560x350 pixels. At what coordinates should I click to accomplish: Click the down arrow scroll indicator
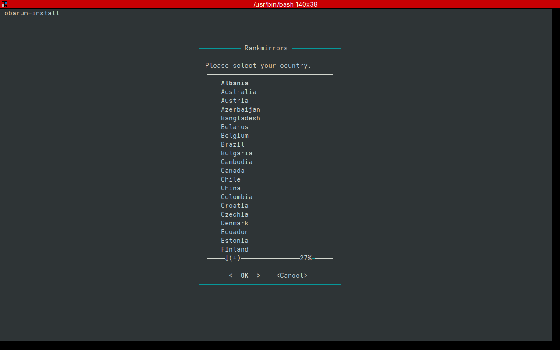tap(227, 258)
